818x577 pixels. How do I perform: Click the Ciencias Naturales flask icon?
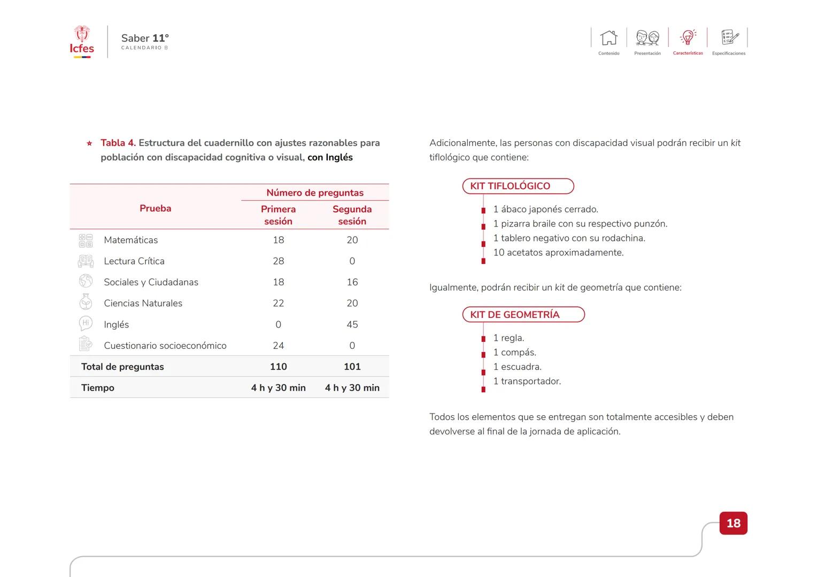(86, 302)
